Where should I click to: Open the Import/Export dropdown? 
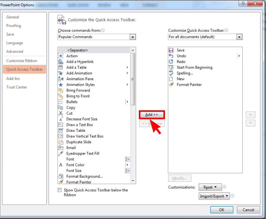pos(214,196)
